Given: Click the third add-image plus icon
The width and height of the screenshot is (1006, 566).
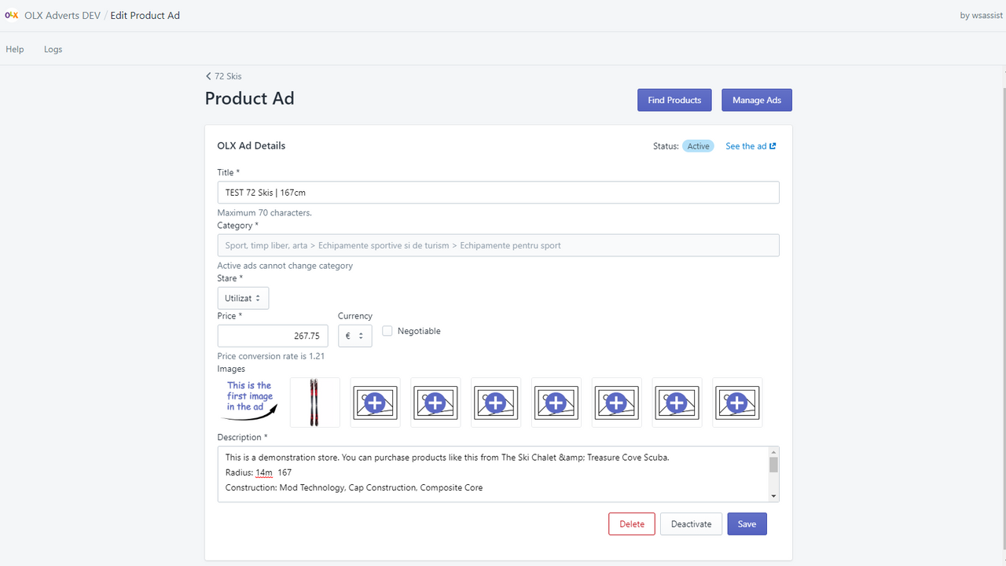Looking at the screenshot, I should click(x=496, y=402).
